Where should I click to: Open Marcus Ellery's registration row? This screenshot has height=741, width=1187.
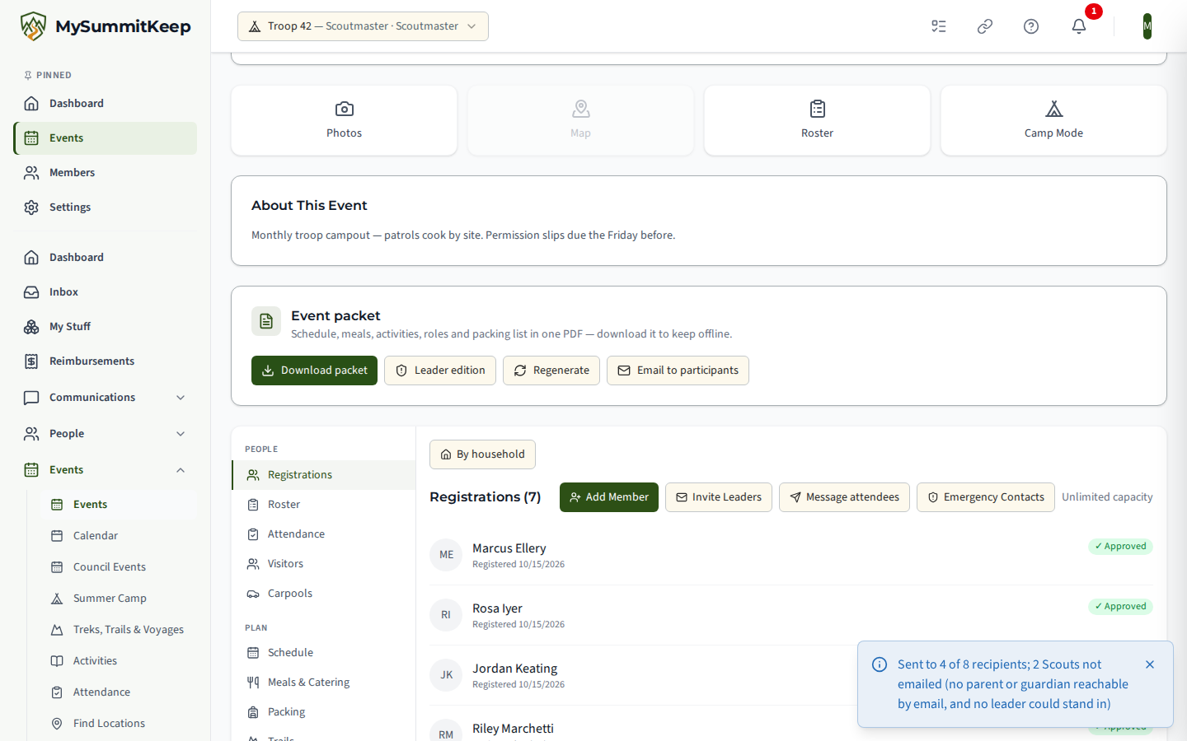791,555
